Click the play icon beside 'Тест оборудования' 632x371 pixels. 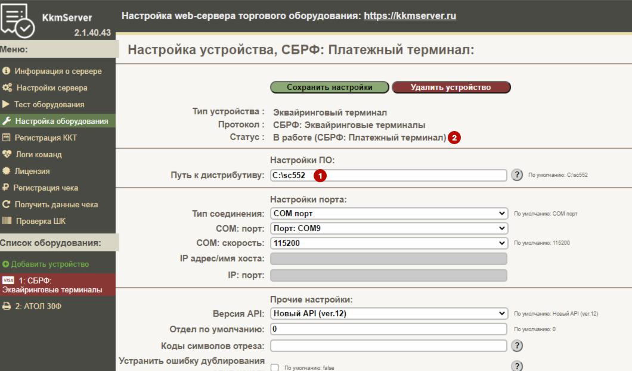(5, 104)
